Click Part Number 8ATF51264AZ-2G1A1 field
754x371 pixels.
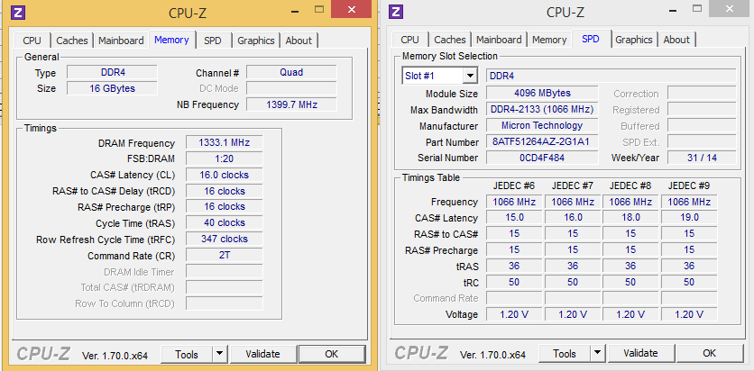tap(542, 142)
